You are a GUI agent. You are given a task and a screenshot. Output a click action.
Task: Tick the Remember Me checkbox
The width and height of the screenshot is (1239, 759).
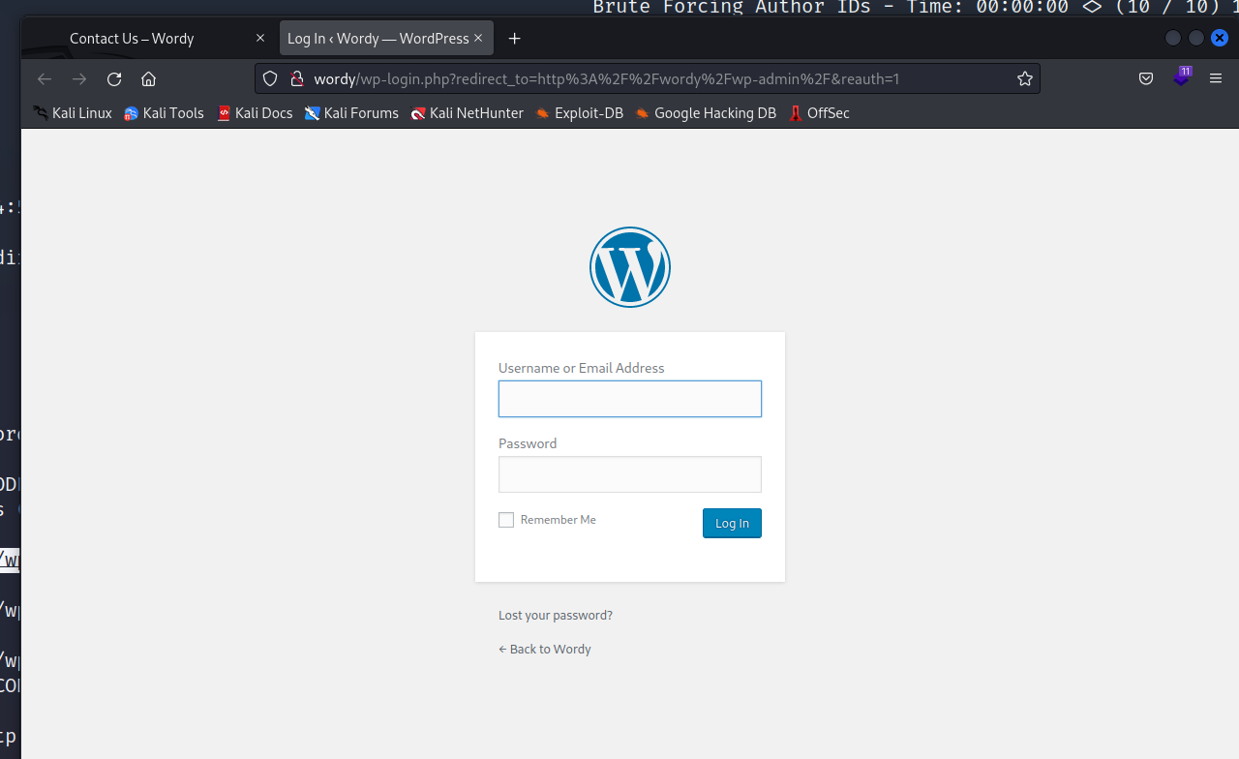pyautogui.click(x=506, y=520)
